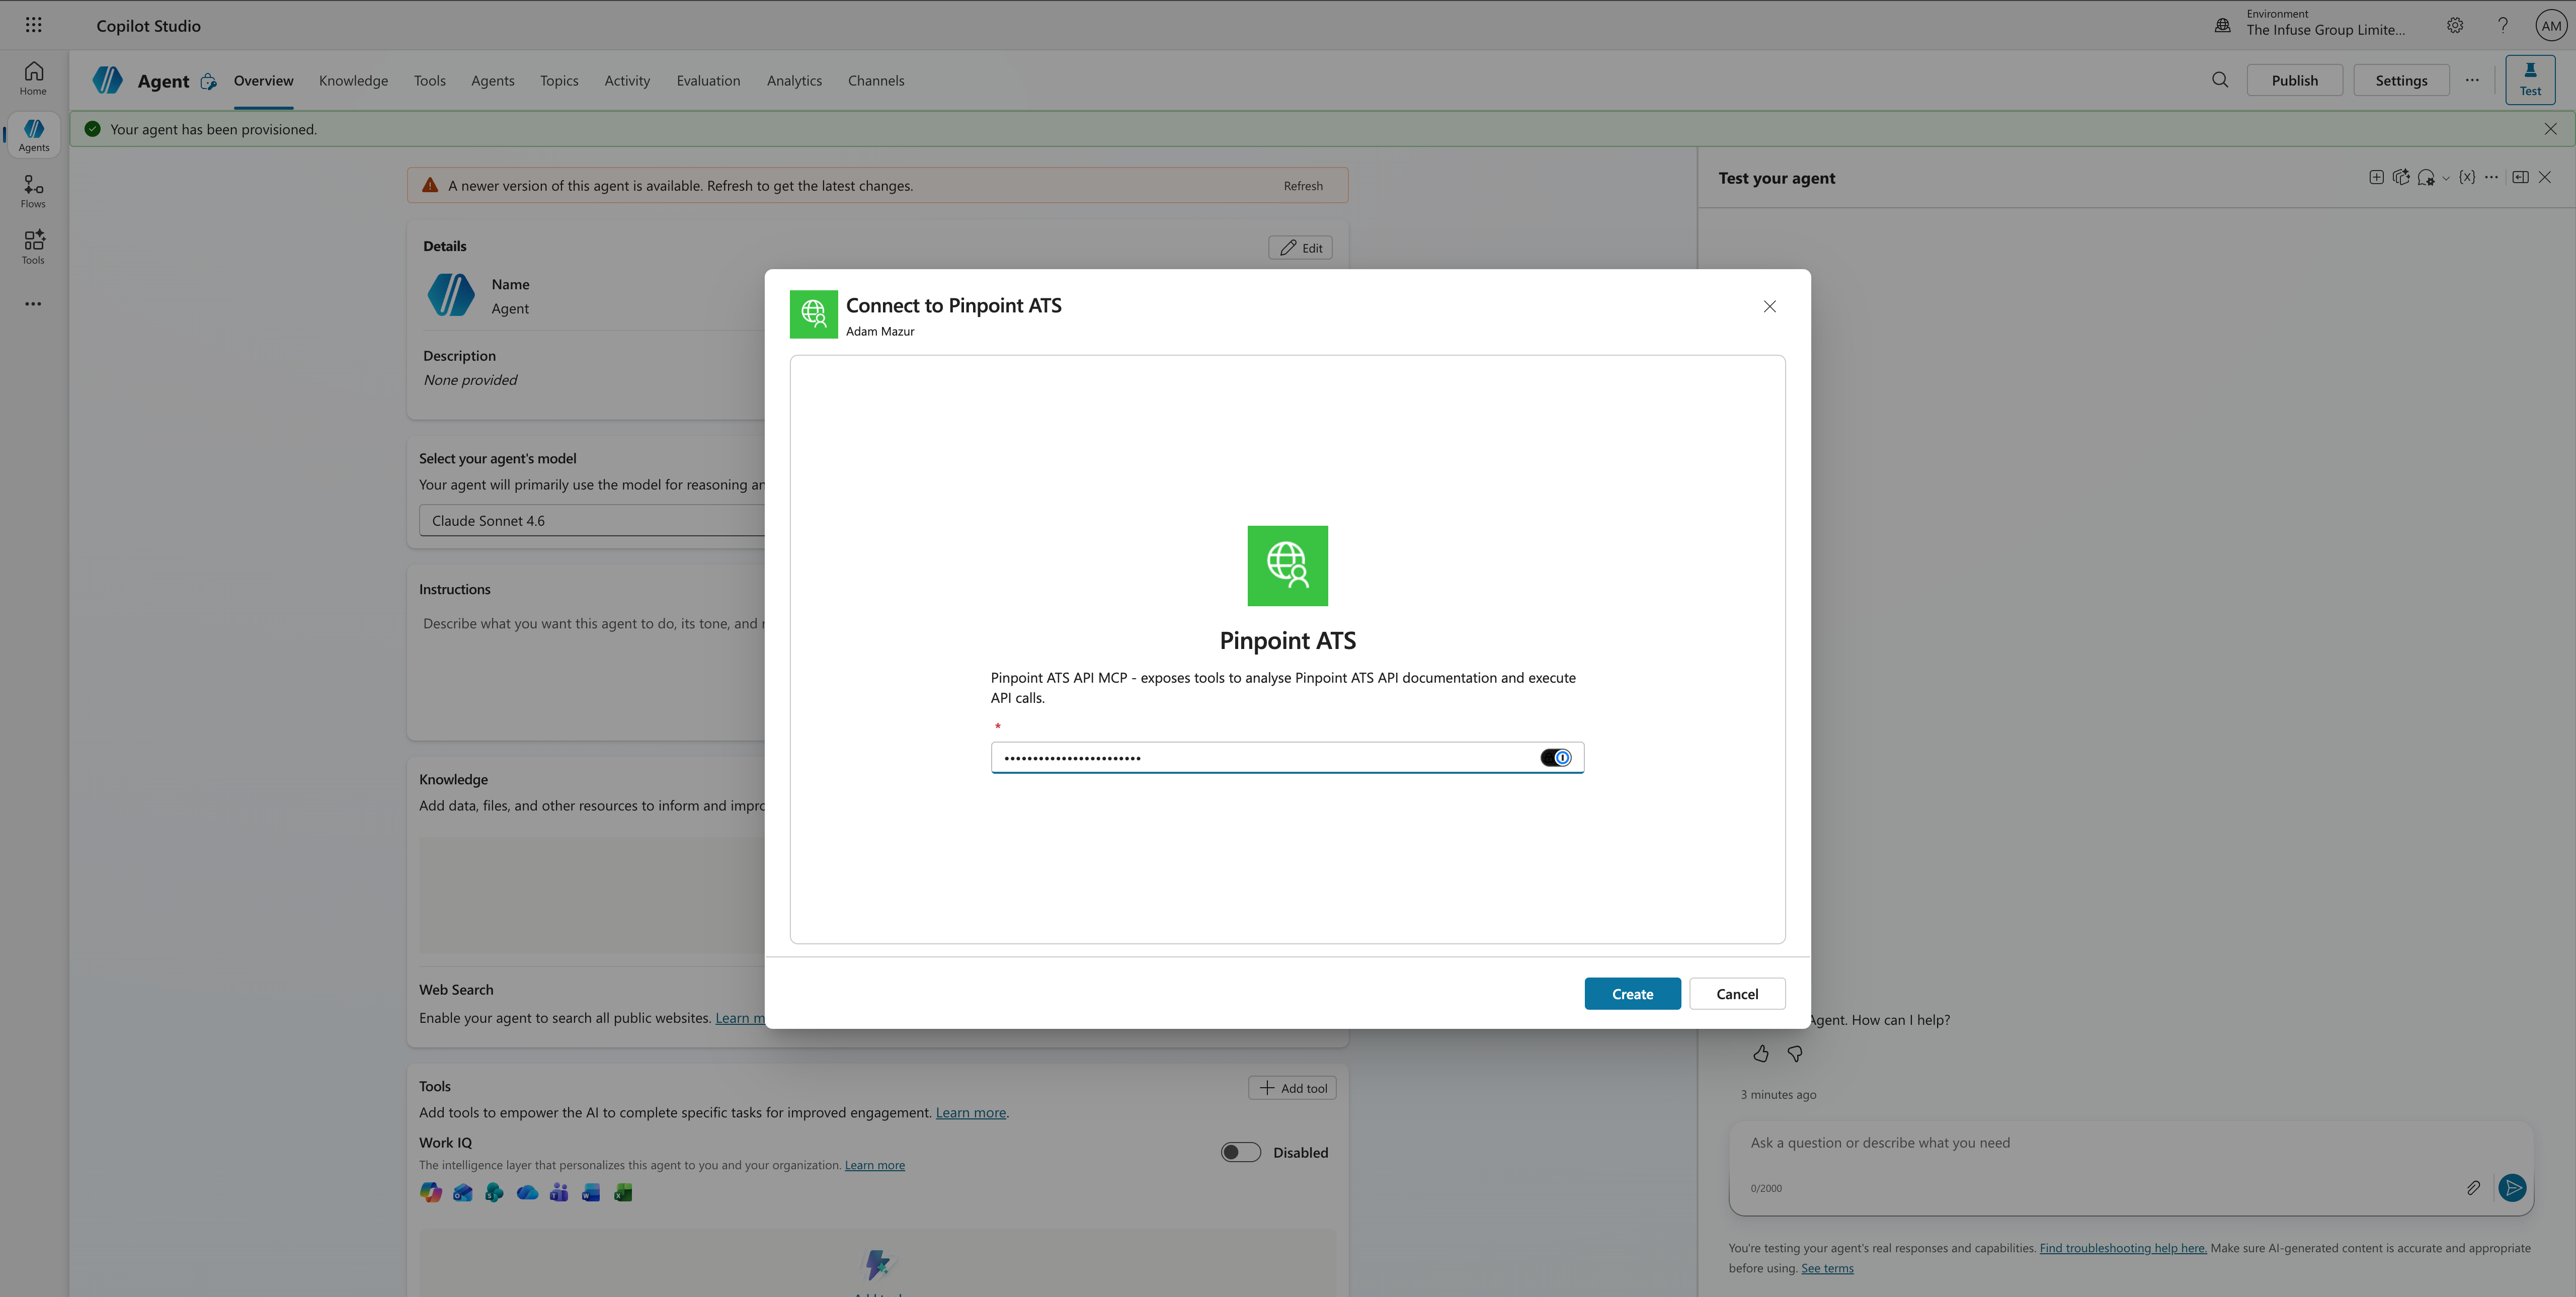Click the Edit button in Details
The width and height of the screenshot is (2576, 1297).
point(1300,247)
